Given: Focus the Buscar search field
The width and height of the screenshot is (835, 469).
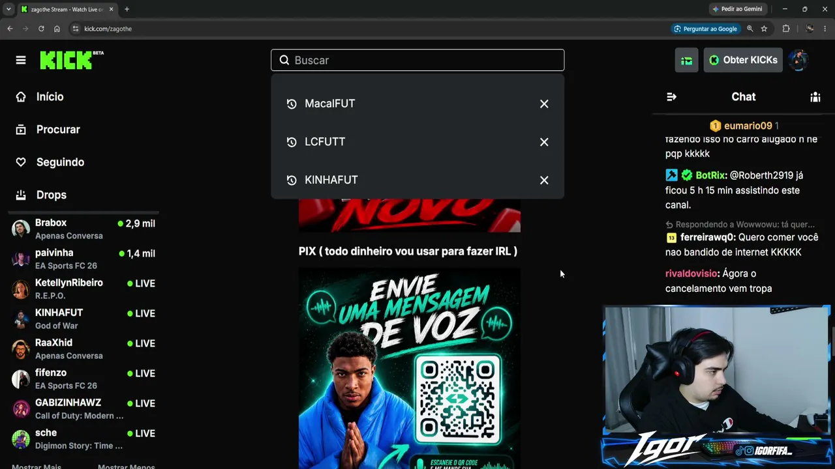Looking at the screenshot, I should click(x=417, y=60).
